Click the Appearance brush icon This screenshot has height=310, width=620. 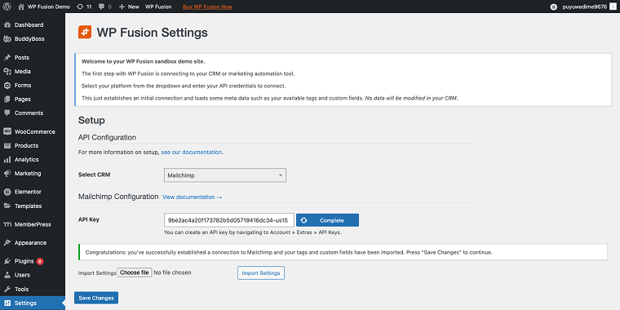click(x=7, y=243)
